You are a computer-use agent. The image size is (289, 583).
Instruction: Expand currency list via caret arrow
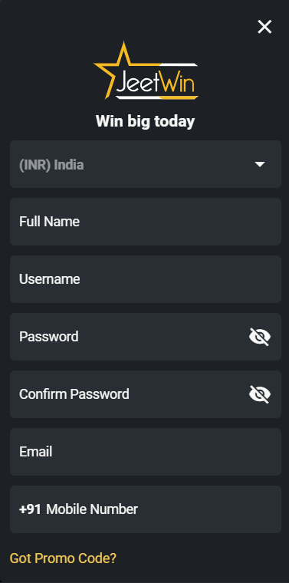pos(260,164)
